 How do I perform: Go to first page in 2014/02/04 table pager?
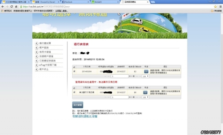coord(105,76)
